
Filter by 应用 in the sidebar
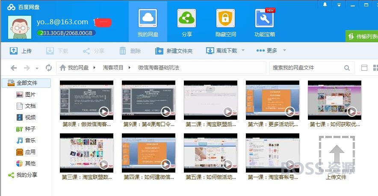(x=26, y=152)
